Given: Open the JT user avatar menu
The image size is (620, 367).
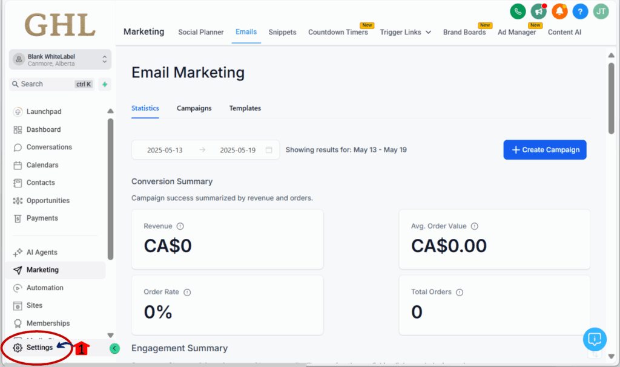Looking at the screenshot, I should pyautogui.click(x=601, y=11).
